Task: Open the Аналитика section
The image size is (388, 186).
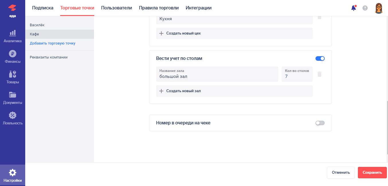Action: tap(13, 36)
